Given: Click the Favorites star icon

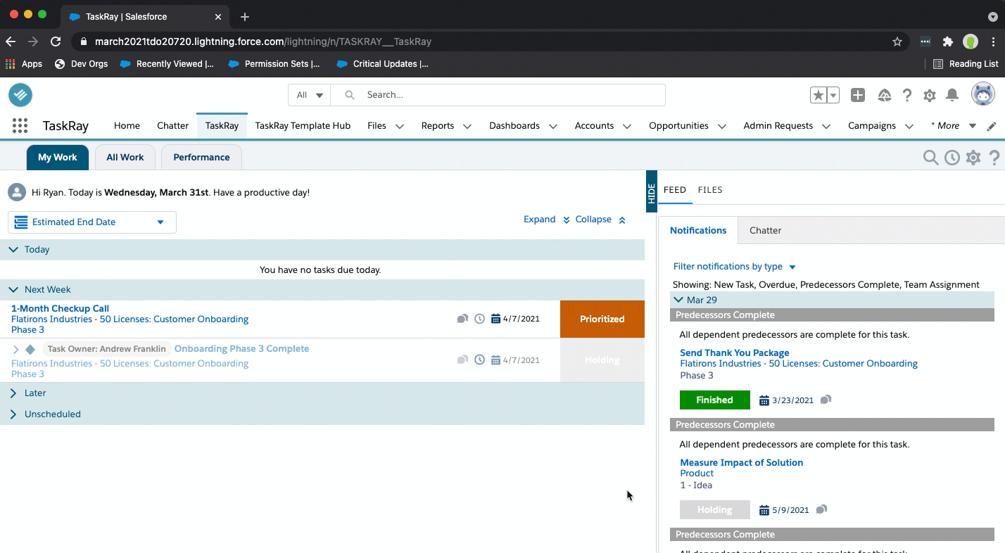Looking at the screenshot, I should [x=818, y=95].
